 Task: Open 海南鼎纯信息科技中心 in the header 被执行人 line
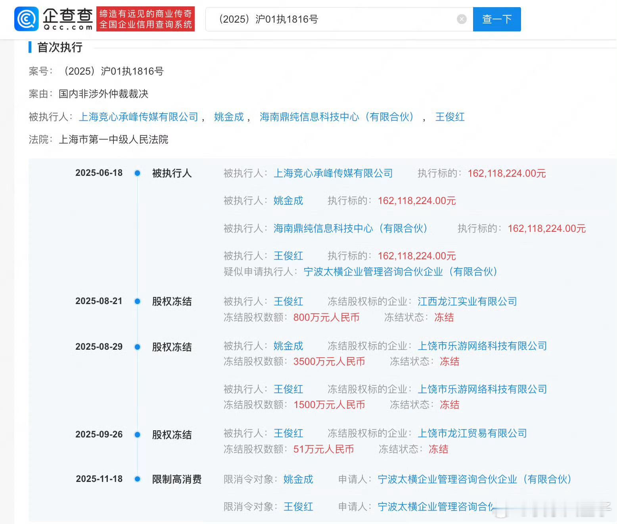[337, 117]
